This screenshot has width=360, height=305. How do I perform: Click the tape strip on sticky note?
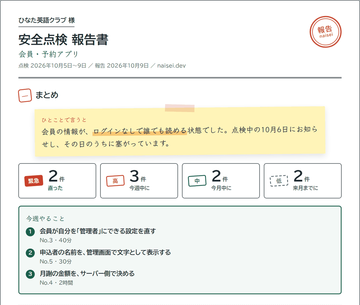pyautogui.click(x=180, y=108)
